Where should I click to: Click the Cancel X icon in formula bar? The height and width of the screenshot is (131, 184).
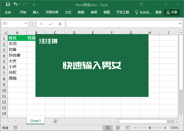[x=41, y=24]
